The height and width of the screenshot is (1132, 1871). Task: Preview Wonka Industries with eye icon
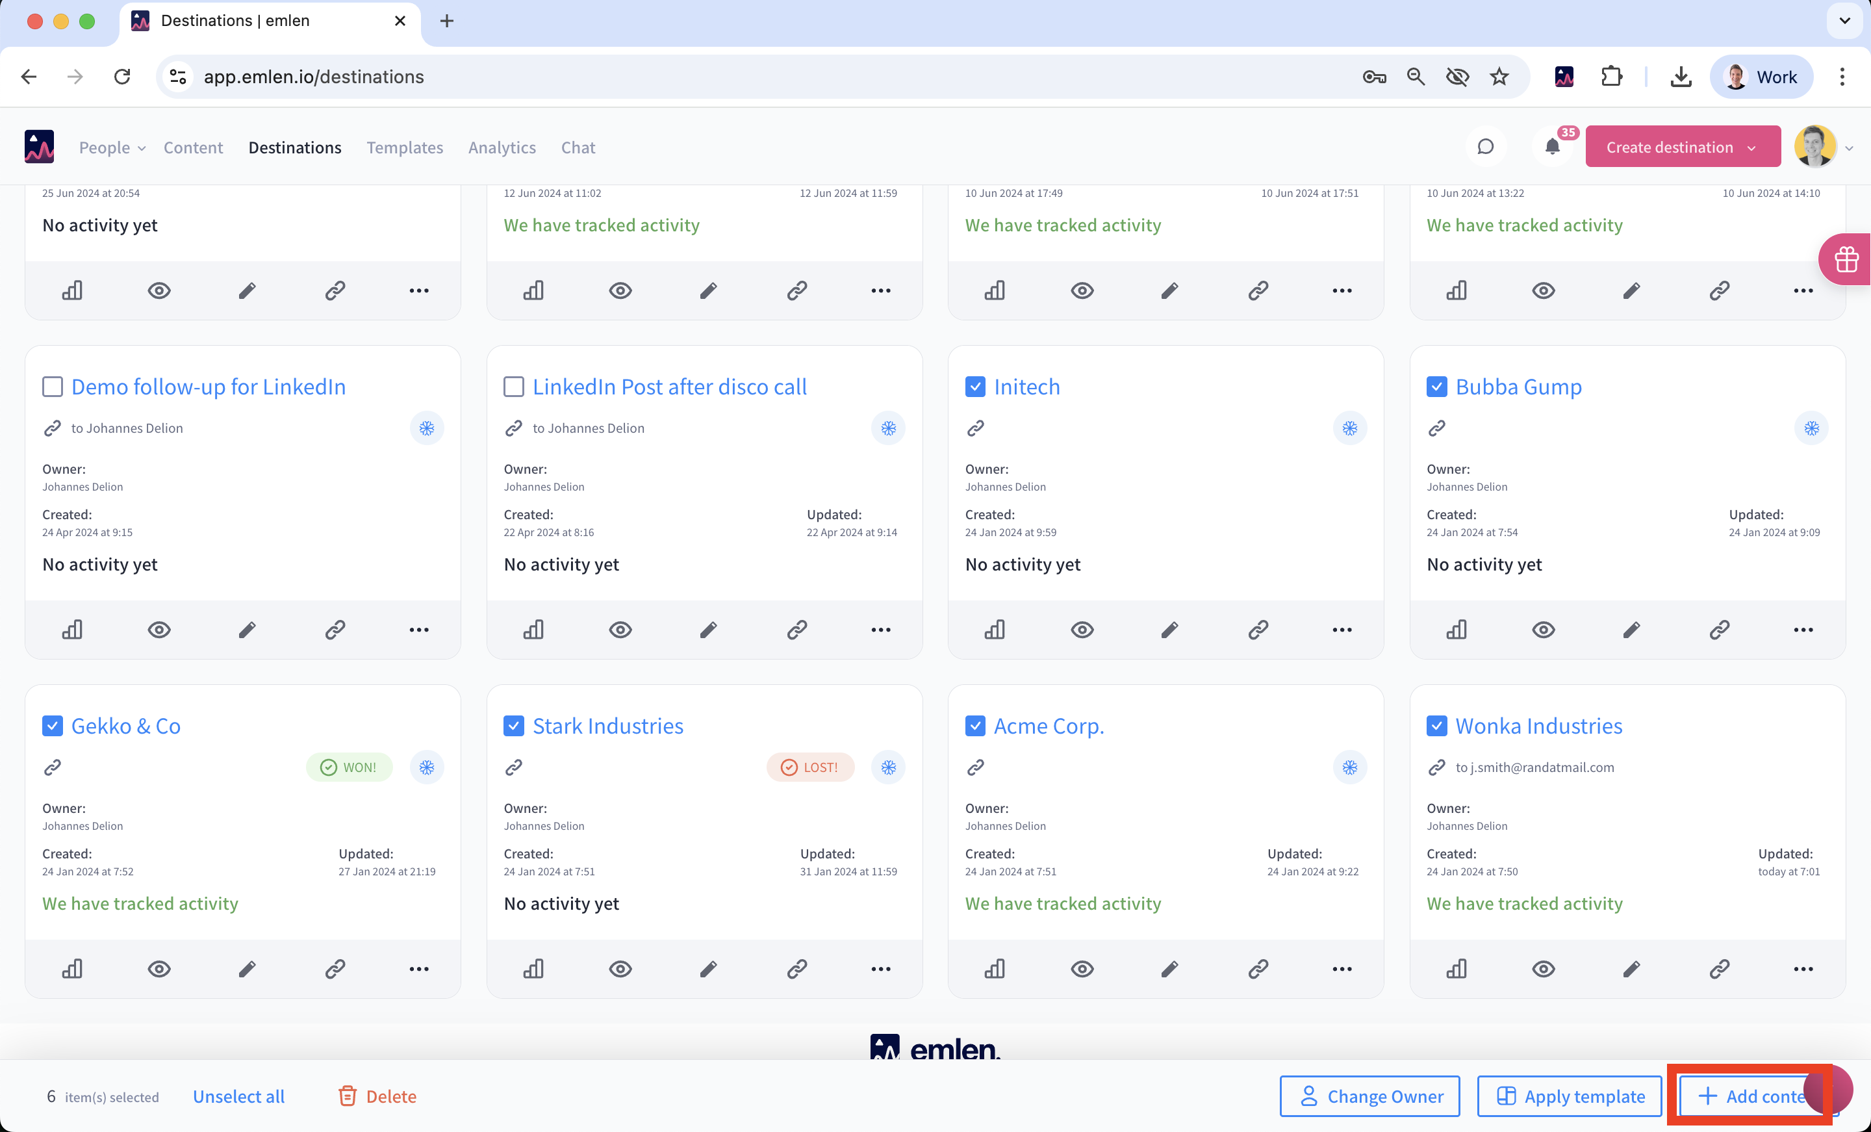pyautogui.click(x=1543, y=968)
